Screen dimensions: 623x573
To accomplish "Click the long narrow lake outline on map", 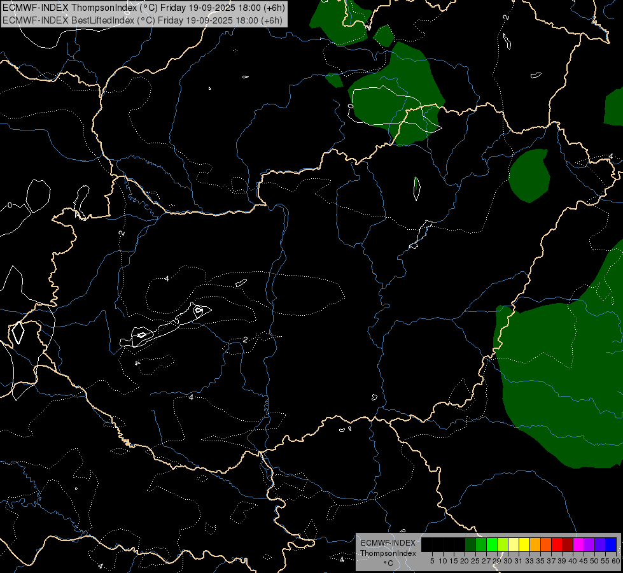I will pyautogui.click(x=166, y=326).
